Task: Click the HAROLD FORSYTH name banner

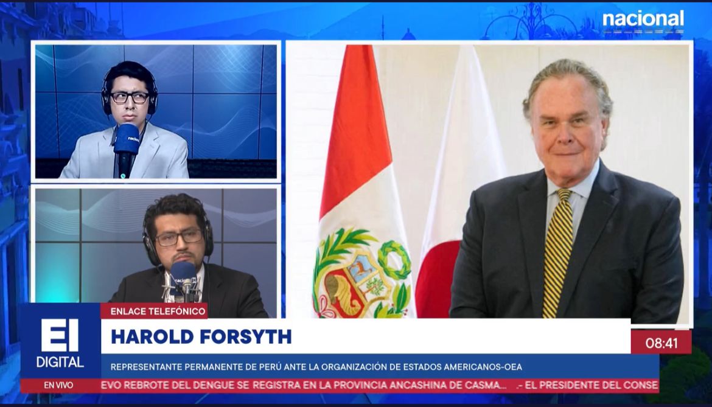Action: [201, 336]
